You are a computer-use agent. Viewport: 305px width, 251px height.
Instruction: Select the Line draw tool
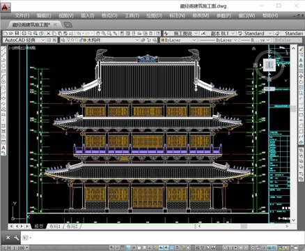(x=3, y=50)
